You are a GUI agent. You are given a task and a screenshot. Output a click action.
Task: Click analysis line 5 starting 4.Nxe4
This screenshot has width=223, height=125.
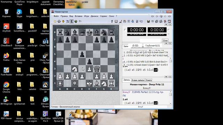(x=146, y=65)
